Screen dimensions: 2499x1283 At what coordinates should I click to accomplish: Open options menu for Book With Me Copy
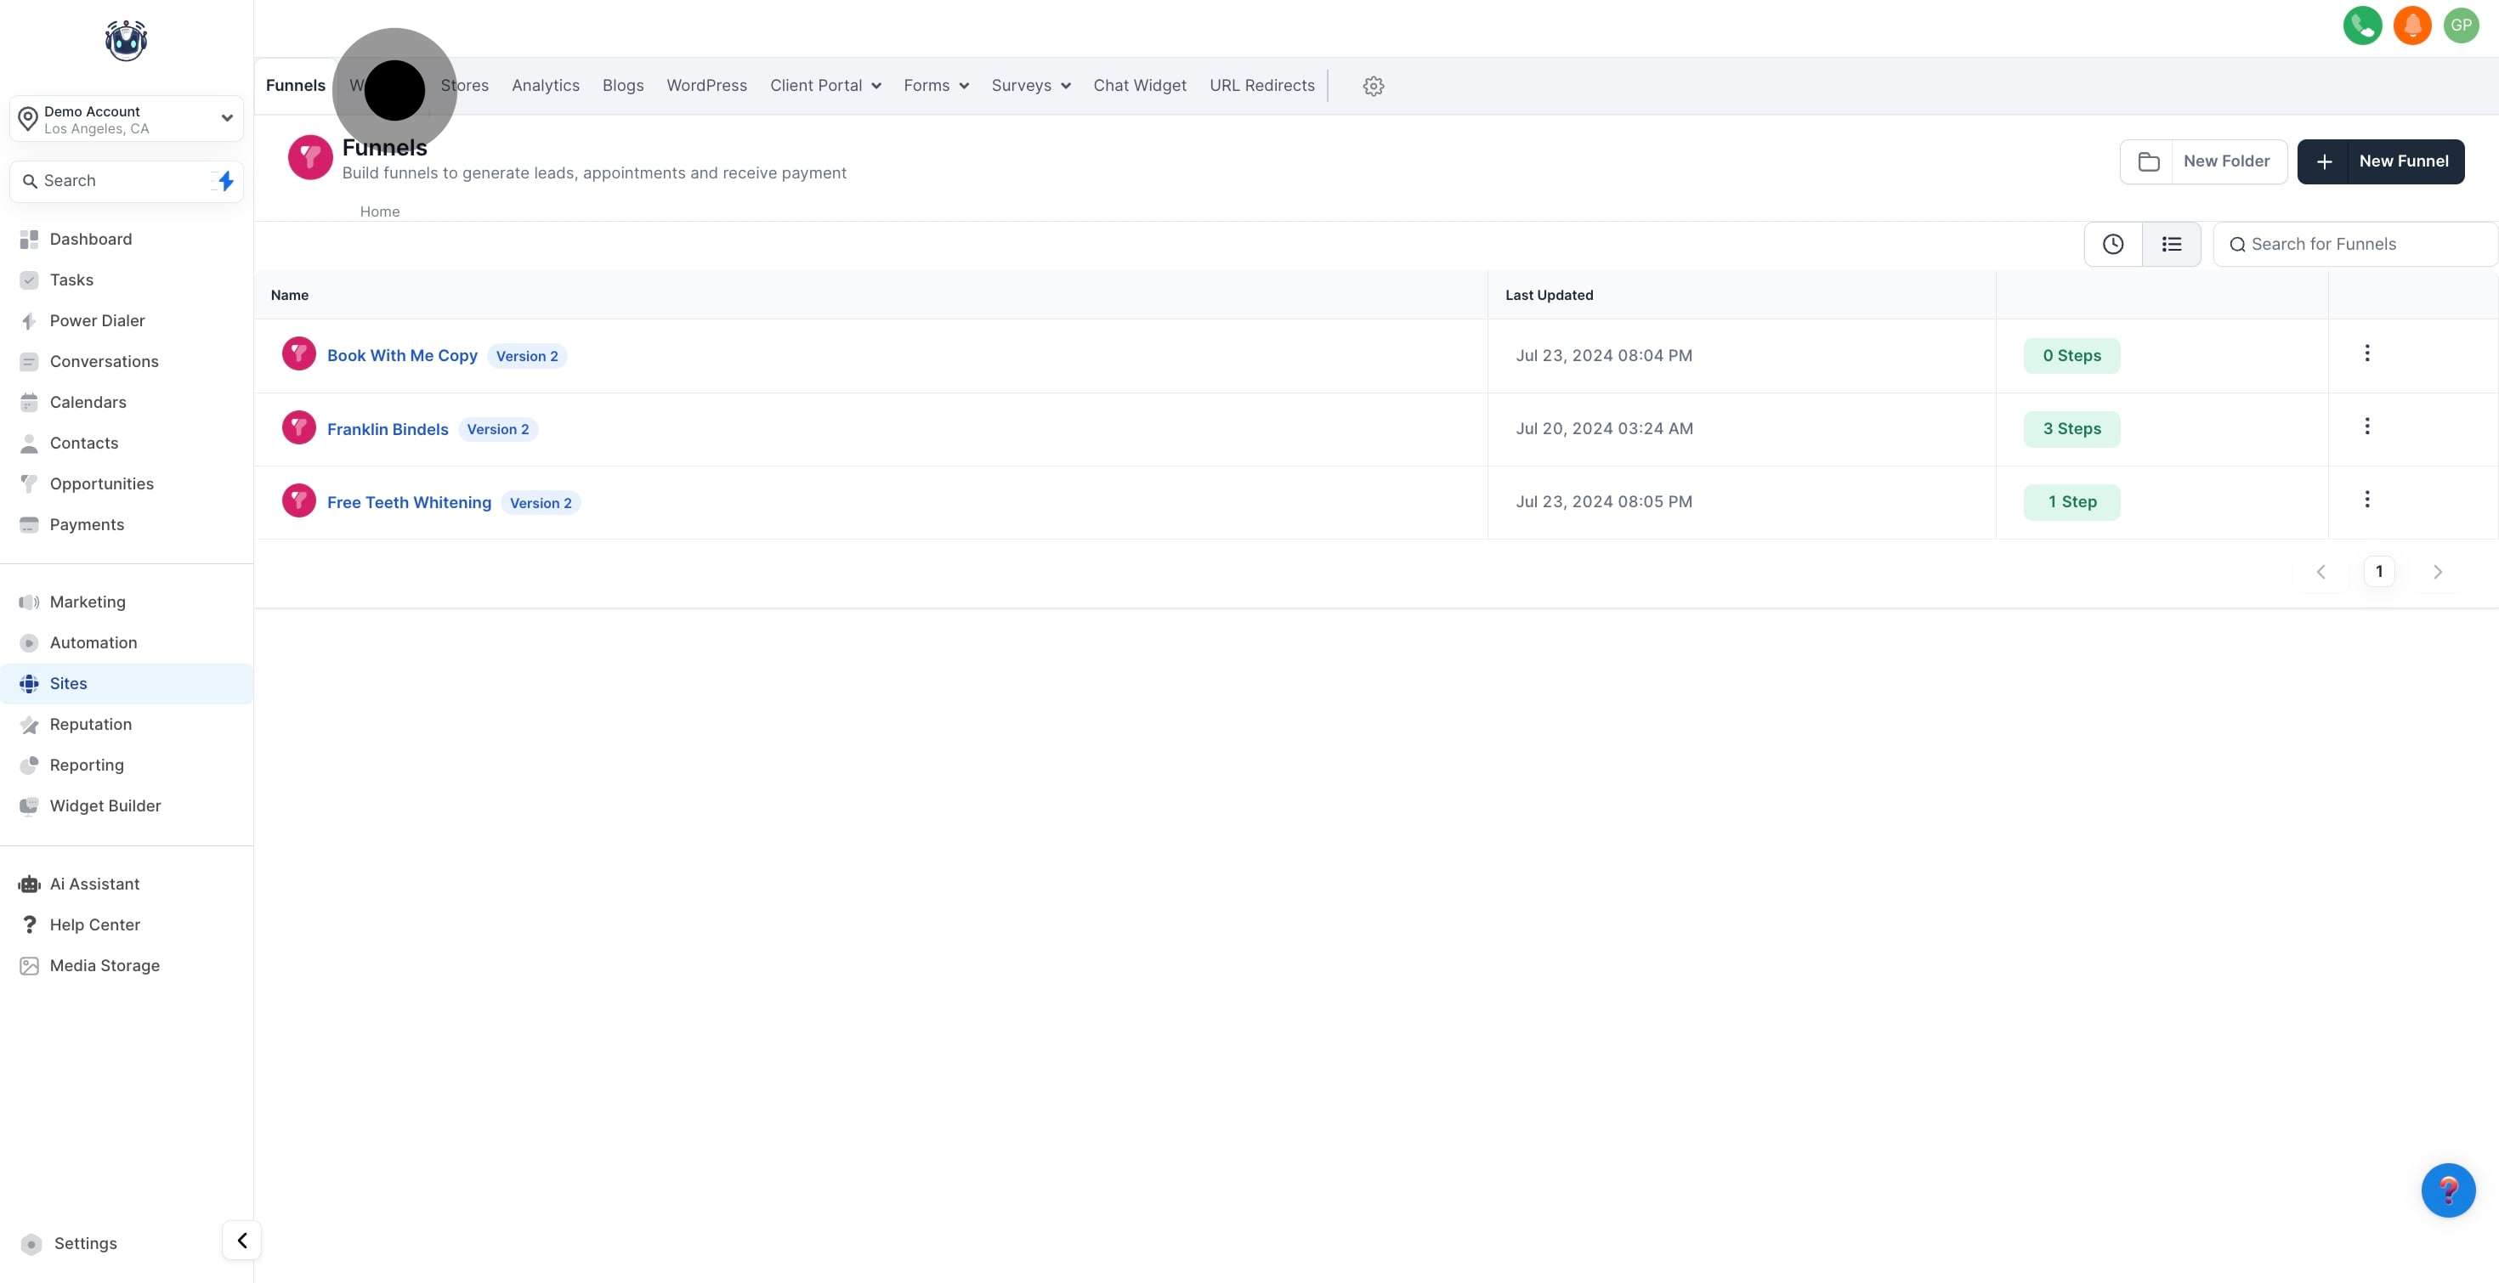(x=2366, y=353)
